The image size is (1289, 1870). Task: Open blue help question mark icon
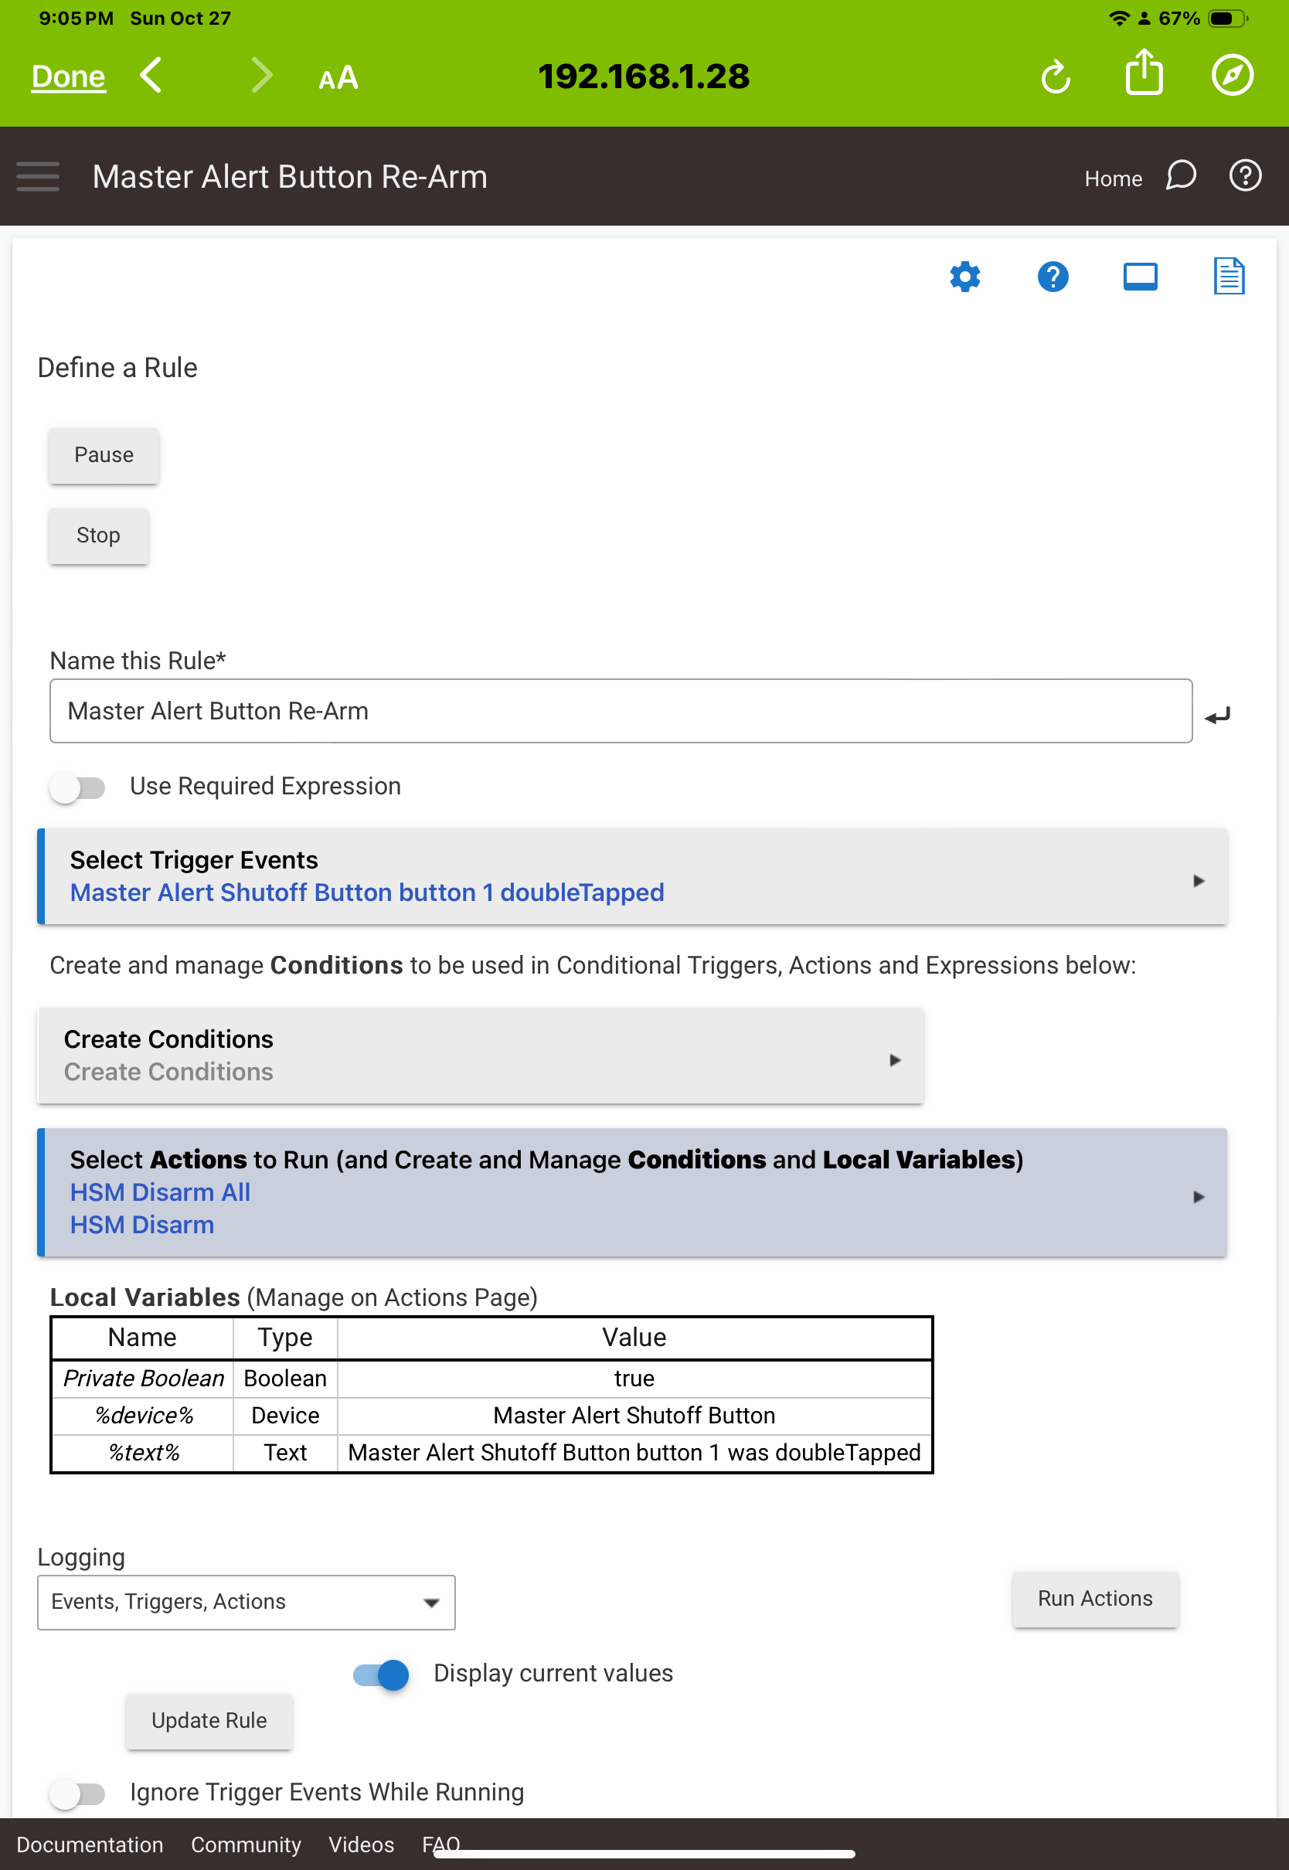[x=1053, y=277]
